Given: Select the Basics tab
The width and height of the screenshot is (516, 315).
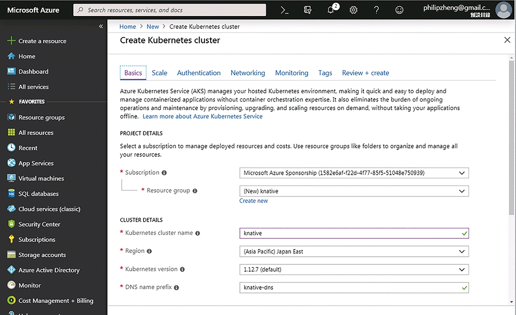Looking at the screenshot, I should point(133,73).
